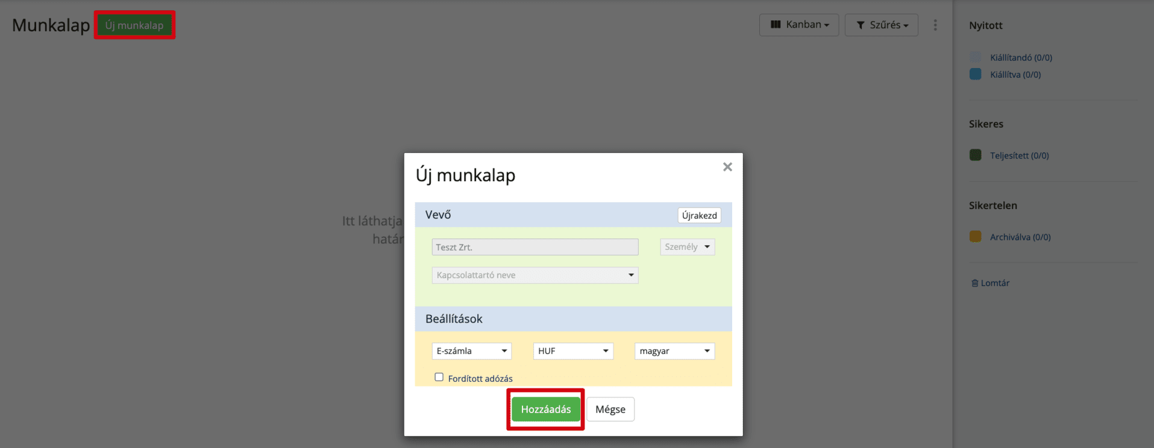Click the Teszt Zrt. customer name field
The width and height of the screenshot is (1154, 448).
[535, 247]
